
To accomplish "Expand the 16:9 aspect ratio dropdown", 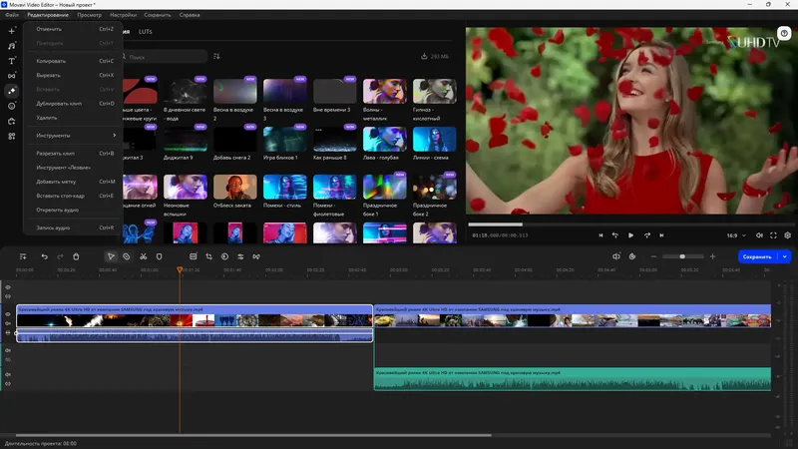I will tap(736, 235).
